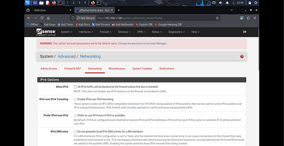The height and width of the screenshot is (146, 284).
Task: Expand the System menu
Action: click(66, 32)
